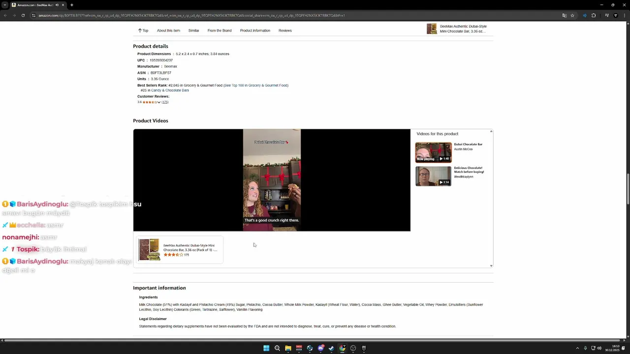Open the Windows Start menu

pos(266,348)
